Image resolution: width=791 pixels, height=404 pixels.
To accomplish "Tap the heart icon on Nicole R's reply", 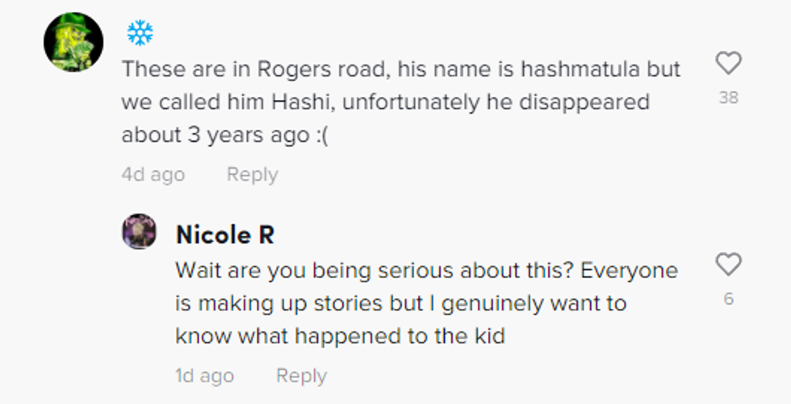I will pos(728,264).
